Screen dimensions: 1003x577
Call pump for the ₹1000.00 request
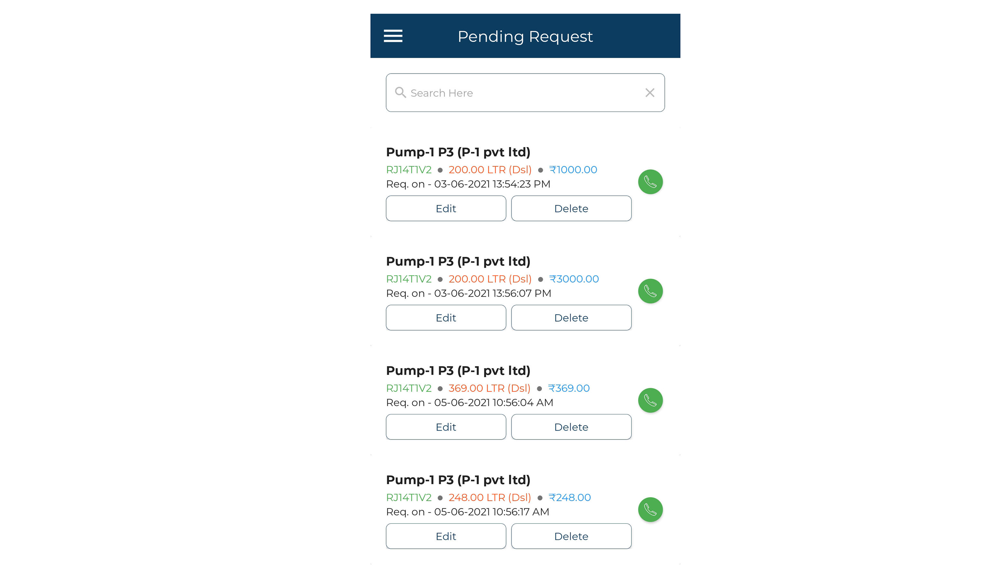point(650,182)
